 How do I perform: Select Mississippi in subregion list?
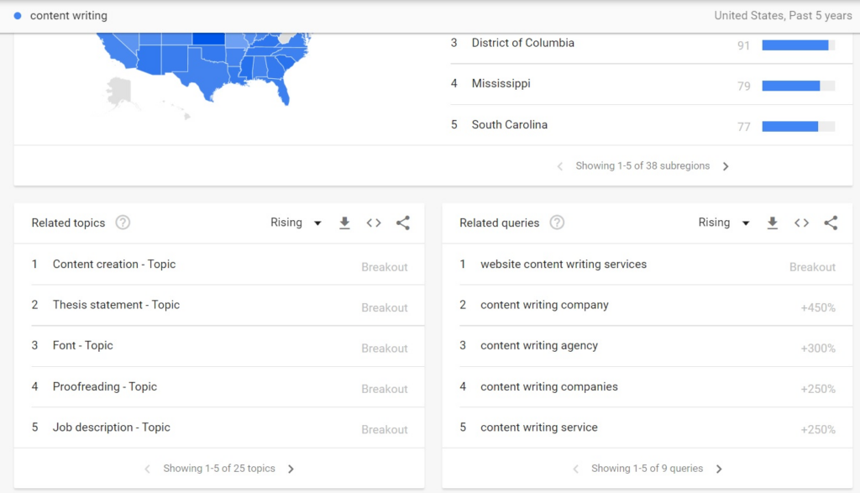click(501, 84)
